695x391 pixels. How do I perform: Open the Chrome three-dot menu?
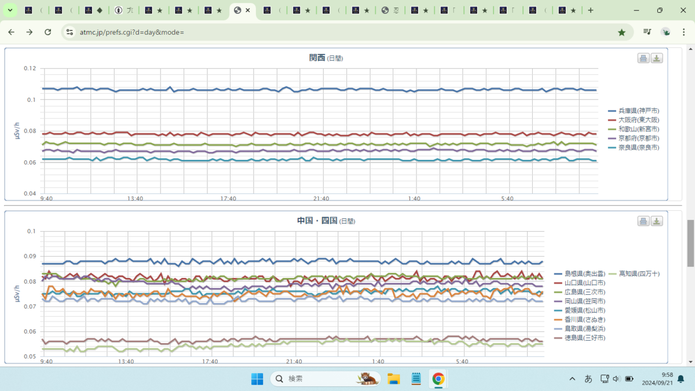[x=684, y=32]
